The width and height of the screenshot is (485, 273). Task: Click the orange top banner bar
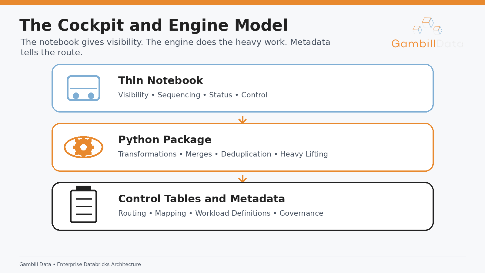[242, 2]
